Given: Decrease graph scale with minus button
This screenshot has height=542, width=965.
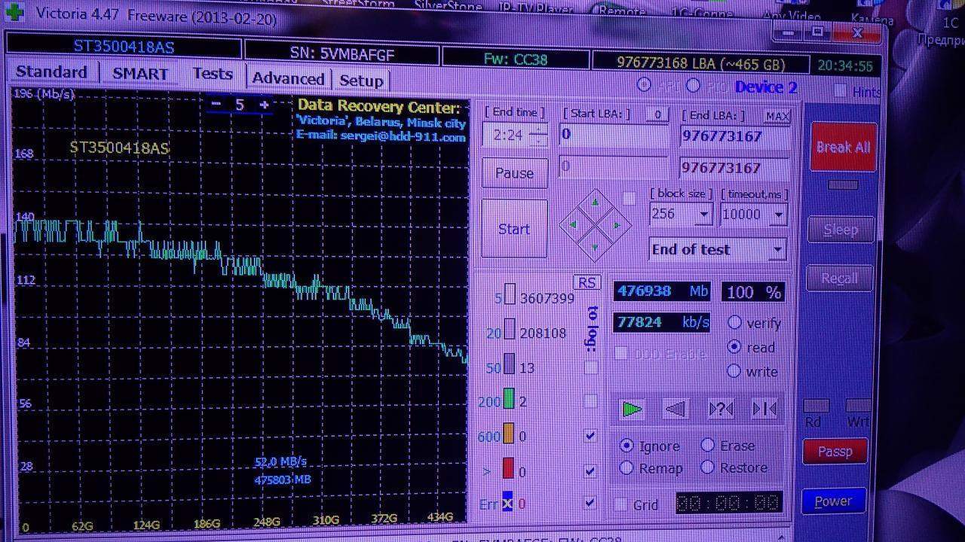Looking at the screenshot, I should coord(216,105).
